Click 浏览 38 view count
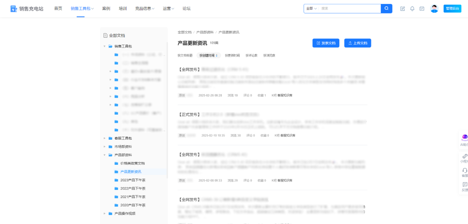Screen dimensions: 468x224 click(x=235, y=135)
